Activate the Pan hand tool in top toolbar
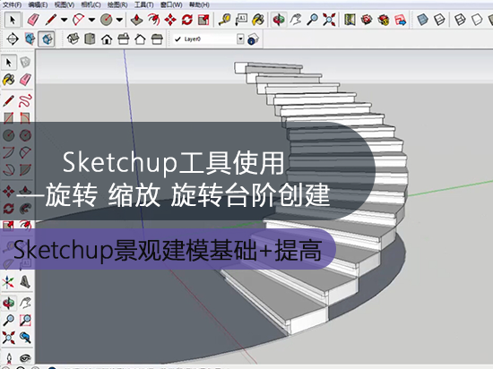 click(x=296, y=20)
